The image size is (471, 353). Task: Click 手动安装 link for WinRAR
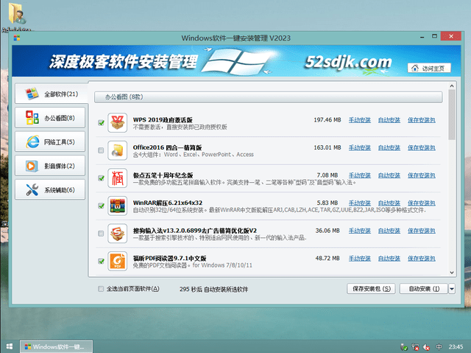click(360, 203)
